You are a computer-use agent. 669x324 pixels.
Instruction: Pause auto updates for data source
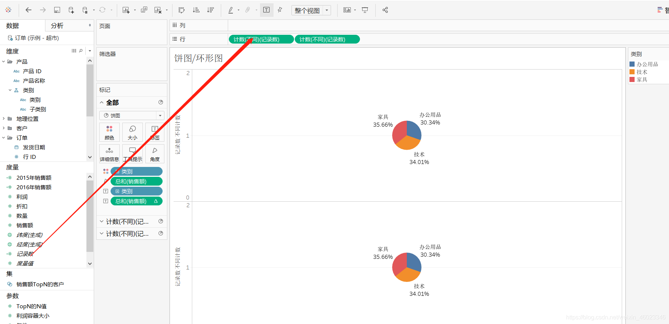pyautogui.click(x=85, y=10)
